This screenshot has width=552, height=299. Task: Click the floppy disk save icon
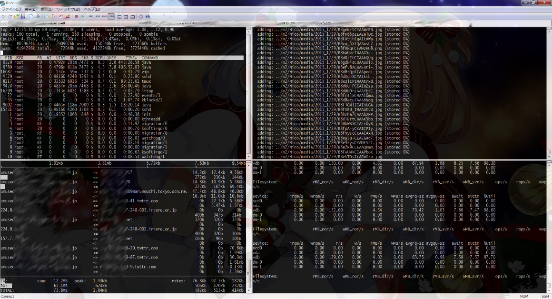22,16
